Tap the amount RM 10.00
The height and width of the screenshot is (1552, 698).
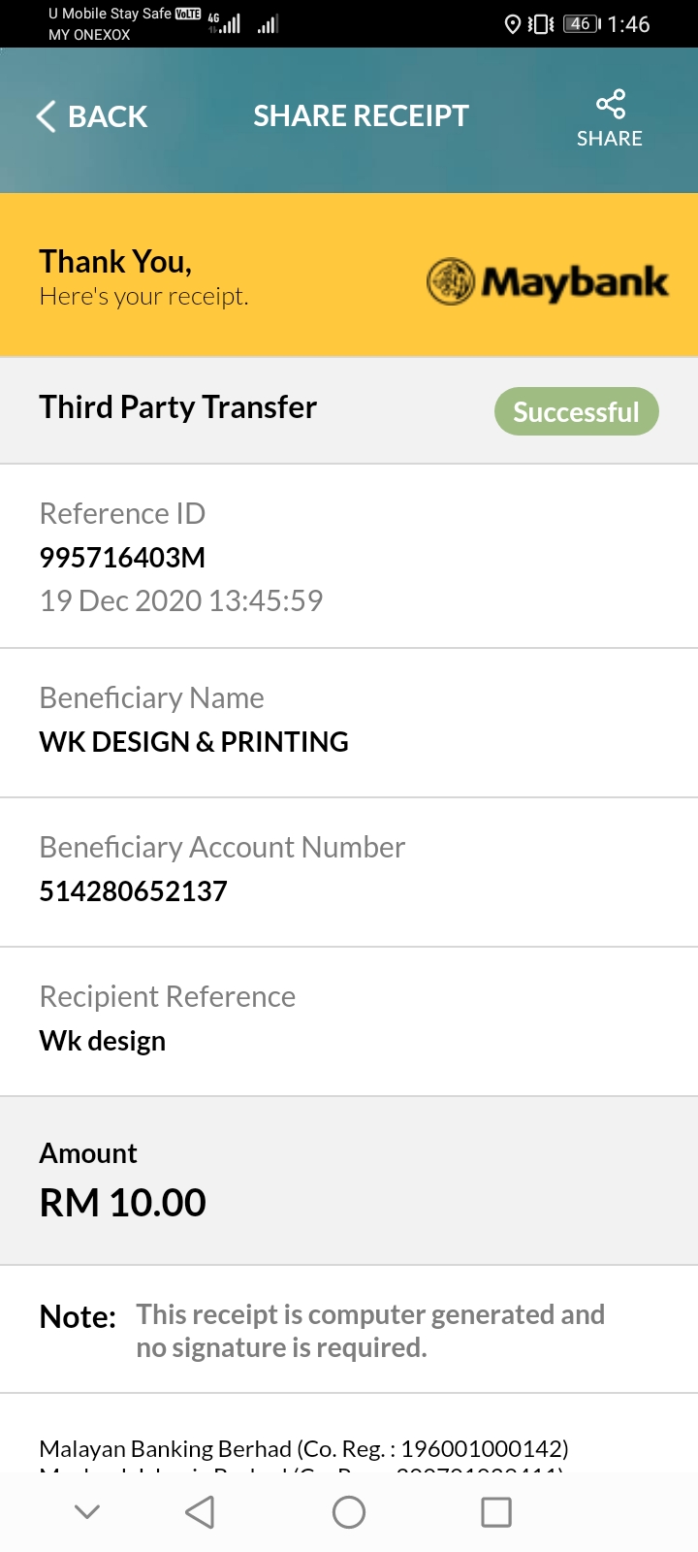122,1203
